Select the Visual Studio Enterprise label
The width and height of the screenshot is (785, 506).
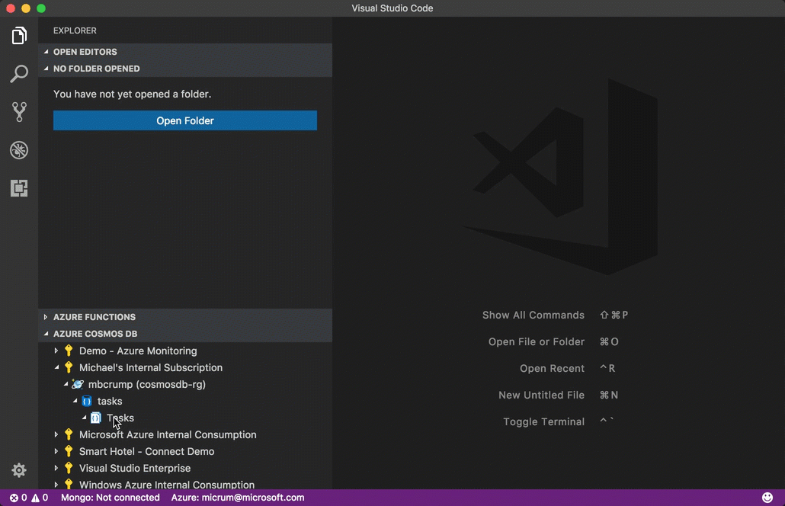tap(135, 468)
